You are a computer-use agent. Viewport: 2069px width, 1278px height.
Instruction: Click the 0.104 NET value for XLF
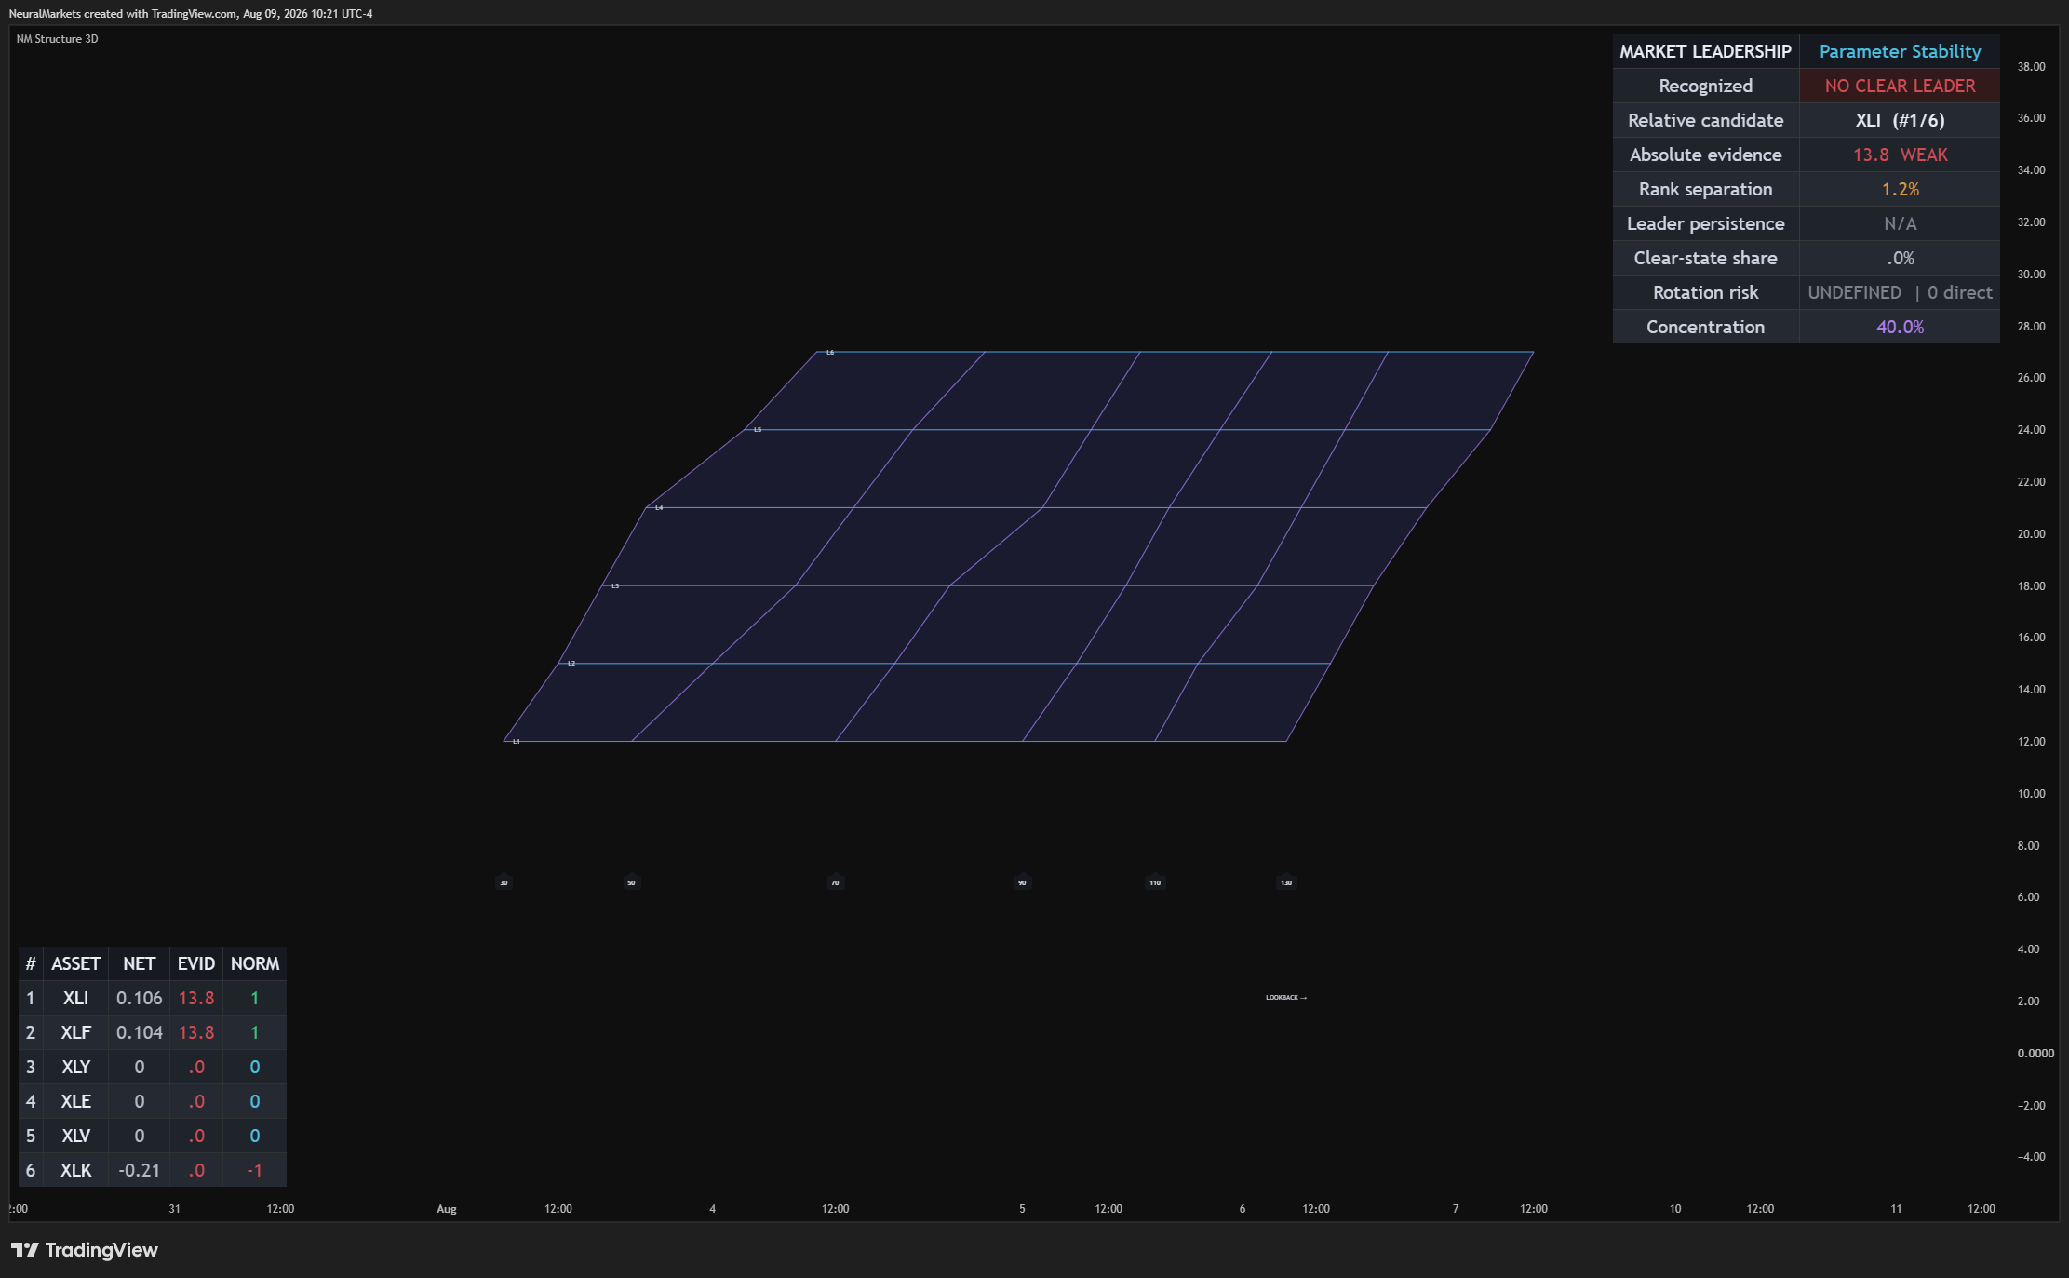tap(139, 1032)
